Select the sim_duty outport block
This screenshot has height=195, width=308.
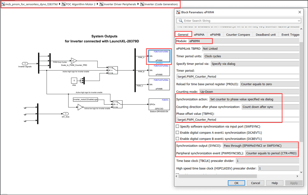pos(65,114)
